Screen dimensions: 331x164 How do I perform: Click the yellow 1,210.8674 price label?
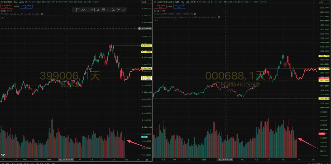click(x=324, y=98)
